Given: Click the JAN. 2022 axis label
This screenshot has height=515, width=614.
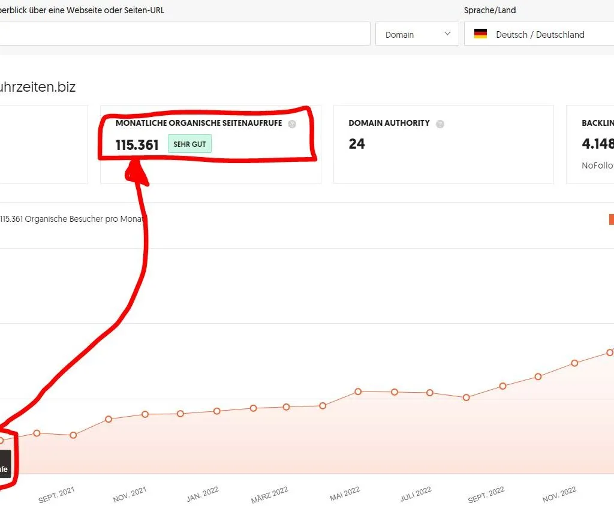Looking at the screenshot, I should pyautogui.click(x=203, y=494).
